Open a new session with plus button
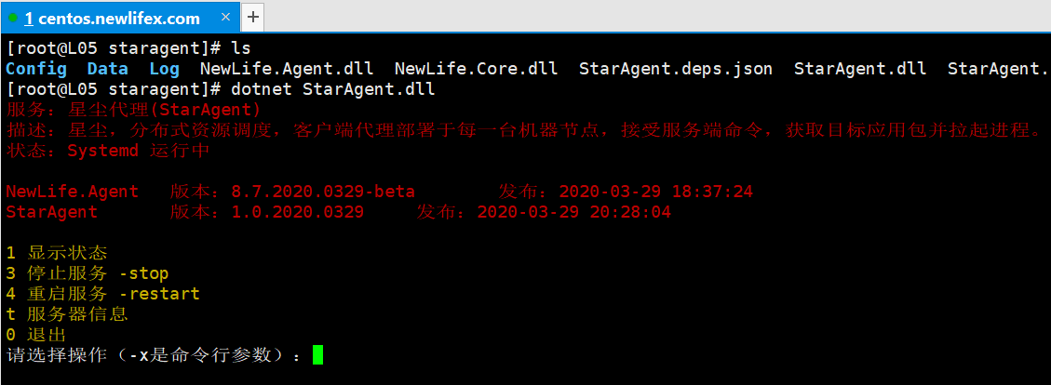The height and width of the screenshot is (385, 1051). [x=252, y=18]
